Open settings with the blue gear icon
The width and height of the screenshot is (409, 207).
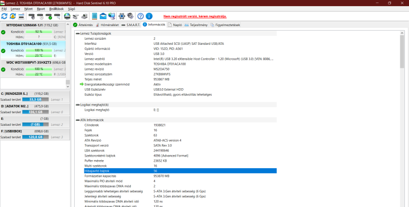(122, 16)
